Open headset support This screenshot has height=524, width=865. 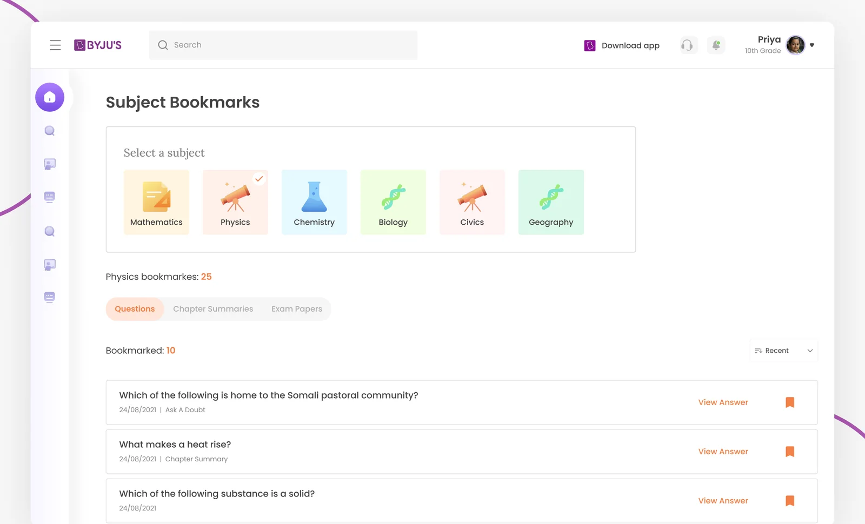(688, 45)
